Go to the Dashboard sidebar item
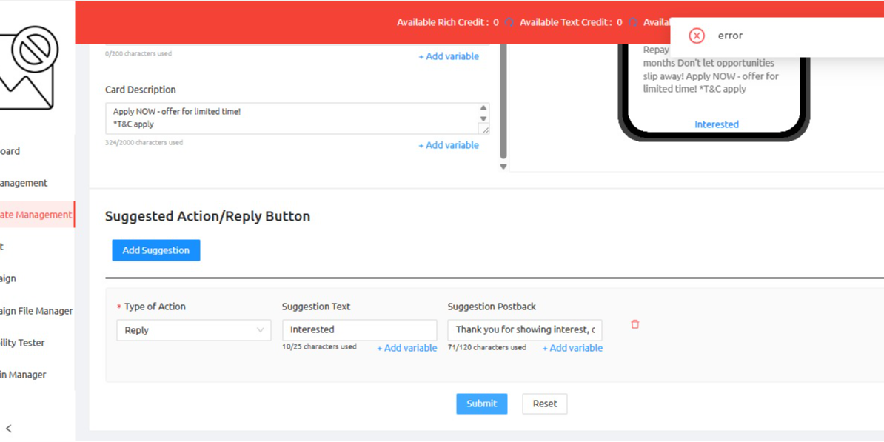Image resolution: width=884 pixels, height=442 pixels. click(x=10, y=151)
